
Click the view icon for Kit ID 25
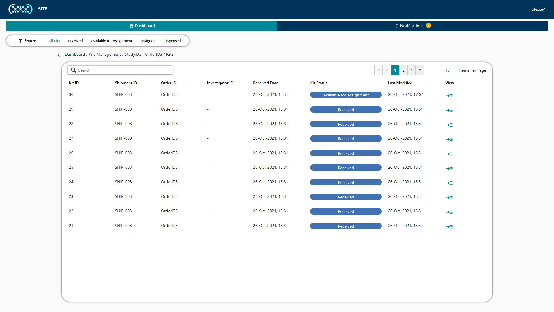point(450,168)
